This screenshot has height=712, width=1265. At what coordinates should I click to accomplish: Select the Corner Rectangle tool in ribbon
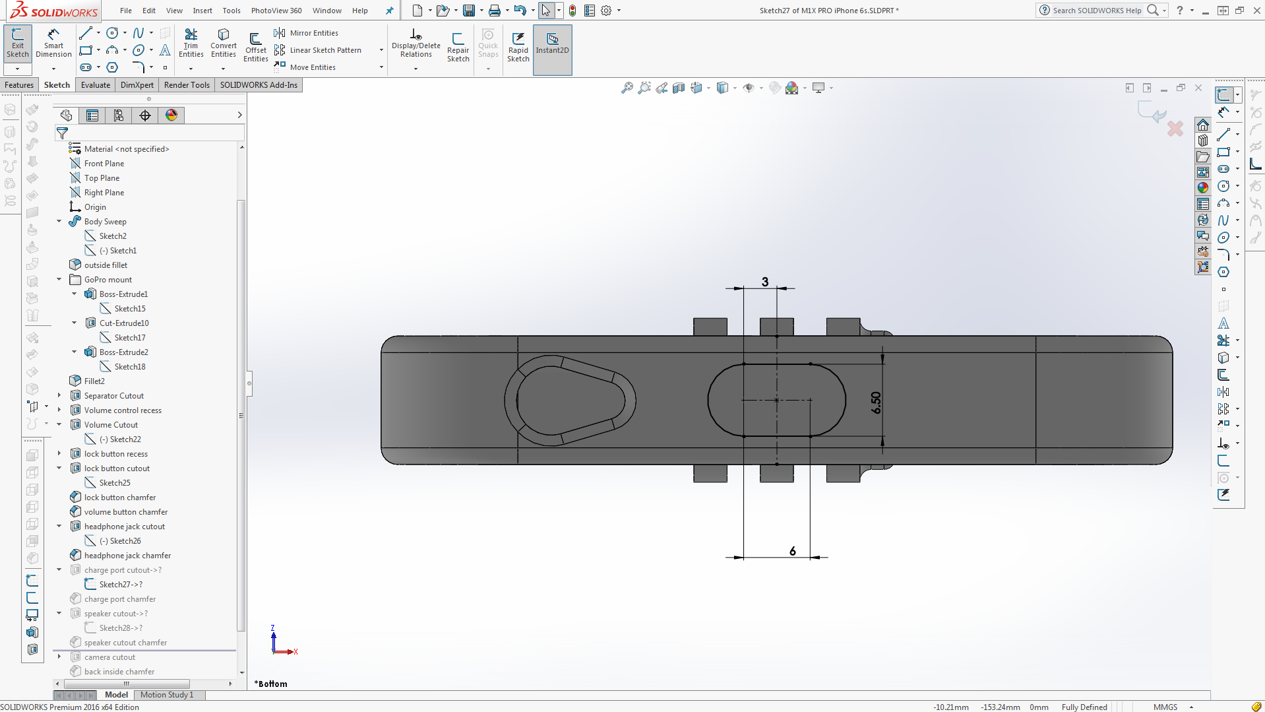tap(86, 50)
